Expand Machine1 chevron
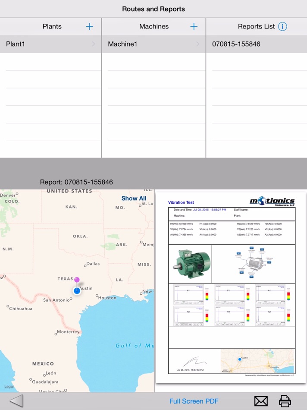307x410 pixels. [197, 44]
